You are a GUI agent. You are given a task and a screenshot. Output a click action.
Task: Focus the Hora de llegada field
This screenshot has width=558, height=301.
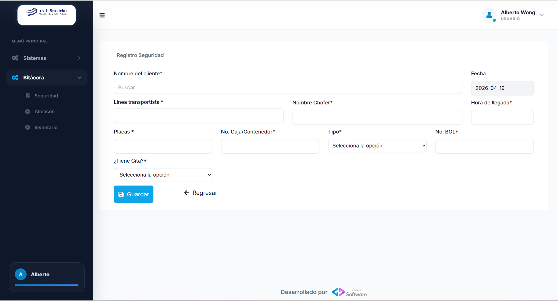pos(502,117)
